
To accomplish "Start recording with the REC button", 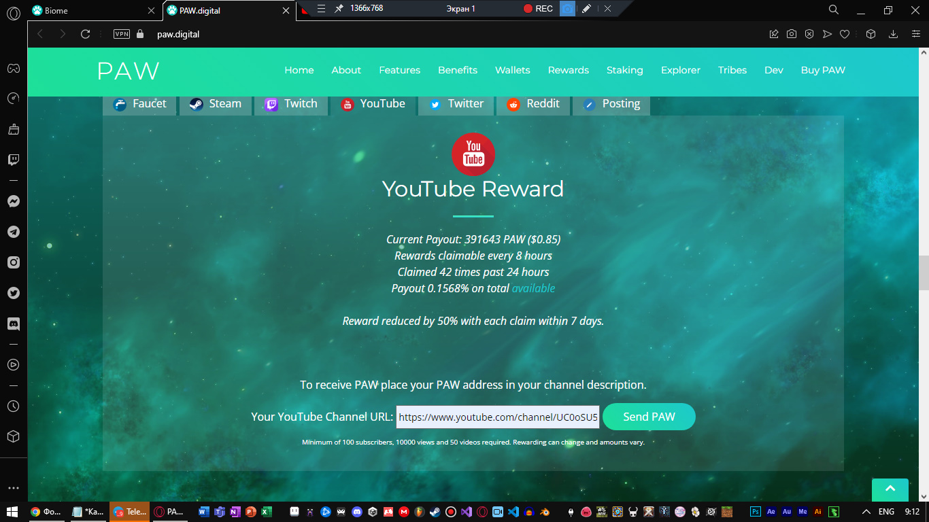I will click(538, 9).
